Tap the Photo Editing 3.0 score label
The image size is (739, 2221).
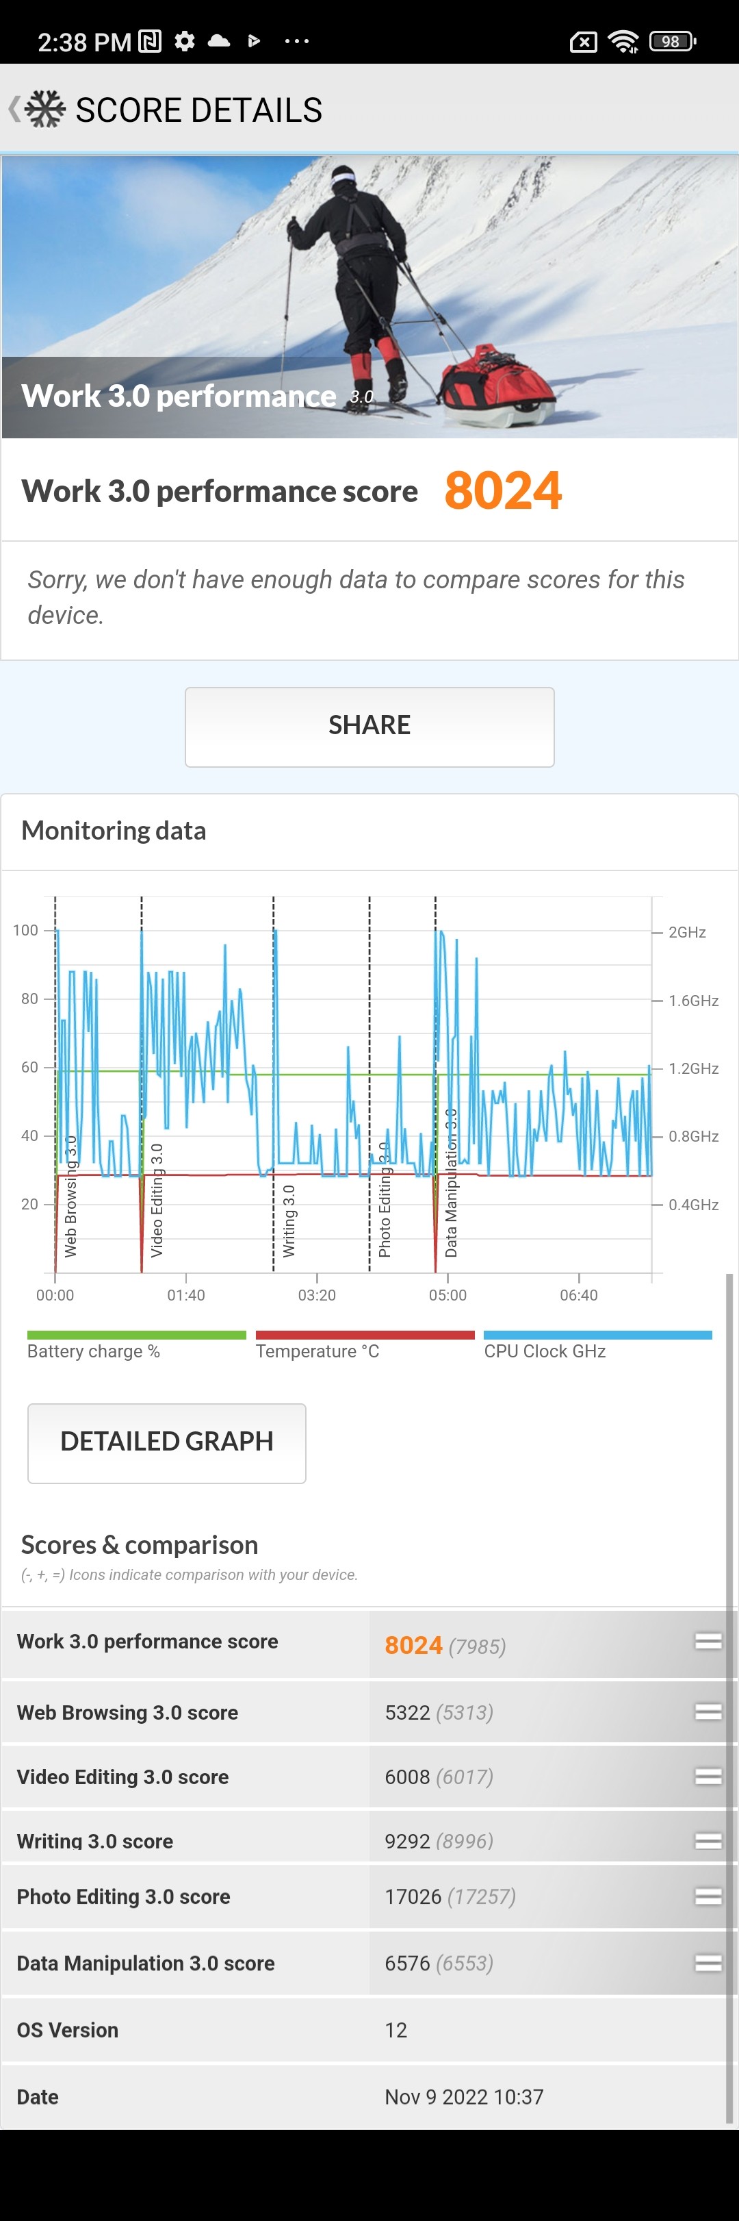pyautogui.click(x=123, y=1897)
